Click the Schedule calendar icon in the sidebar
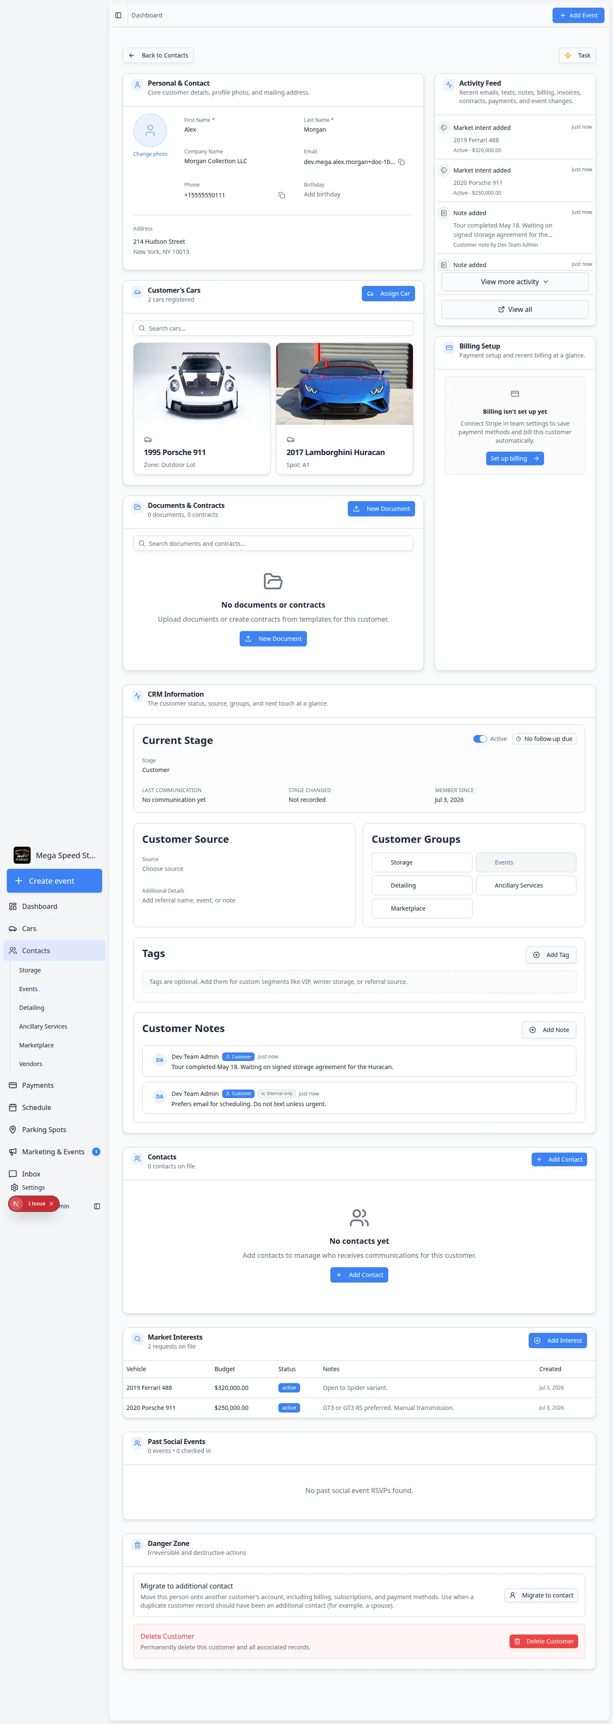Screen dimensions: 613x1724 click(x=13, y=1107)
